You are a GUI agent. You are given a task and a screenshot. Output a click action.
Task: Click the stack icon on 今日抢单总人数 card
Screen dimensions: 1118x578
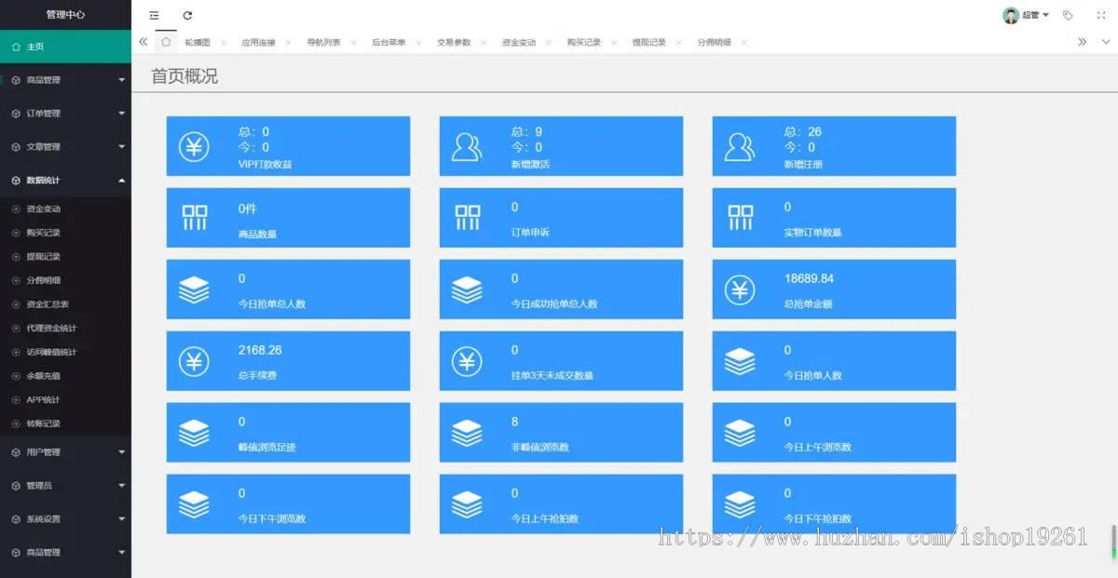pyautogui.click(x=194, y=289)
